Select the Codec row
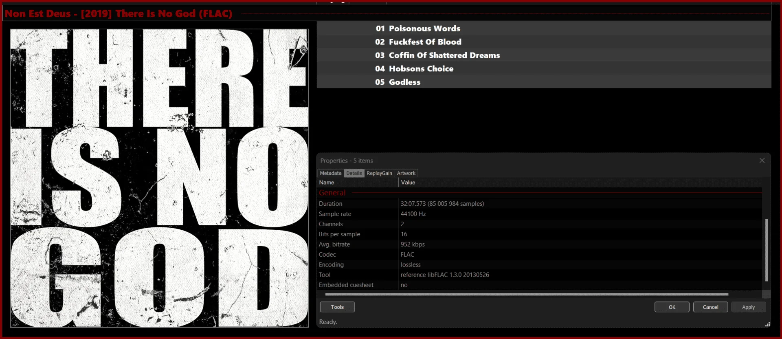782x339 pixels. point(540,255)
